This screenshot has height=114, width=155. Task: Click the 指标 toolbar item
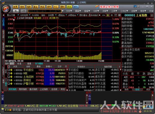43,15
